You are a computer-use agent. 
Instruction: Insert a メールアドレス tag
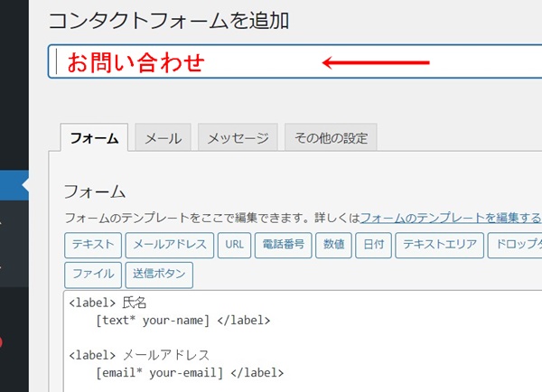pos(170,245)
